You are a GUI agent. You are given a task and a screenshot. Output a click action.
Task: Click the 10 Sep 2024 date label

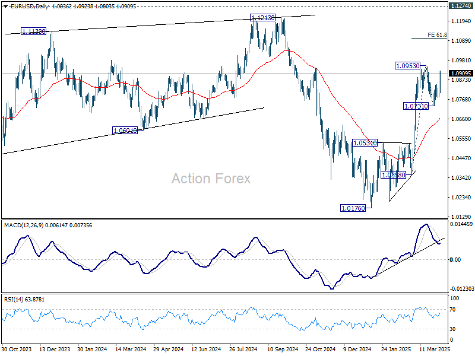283,349
